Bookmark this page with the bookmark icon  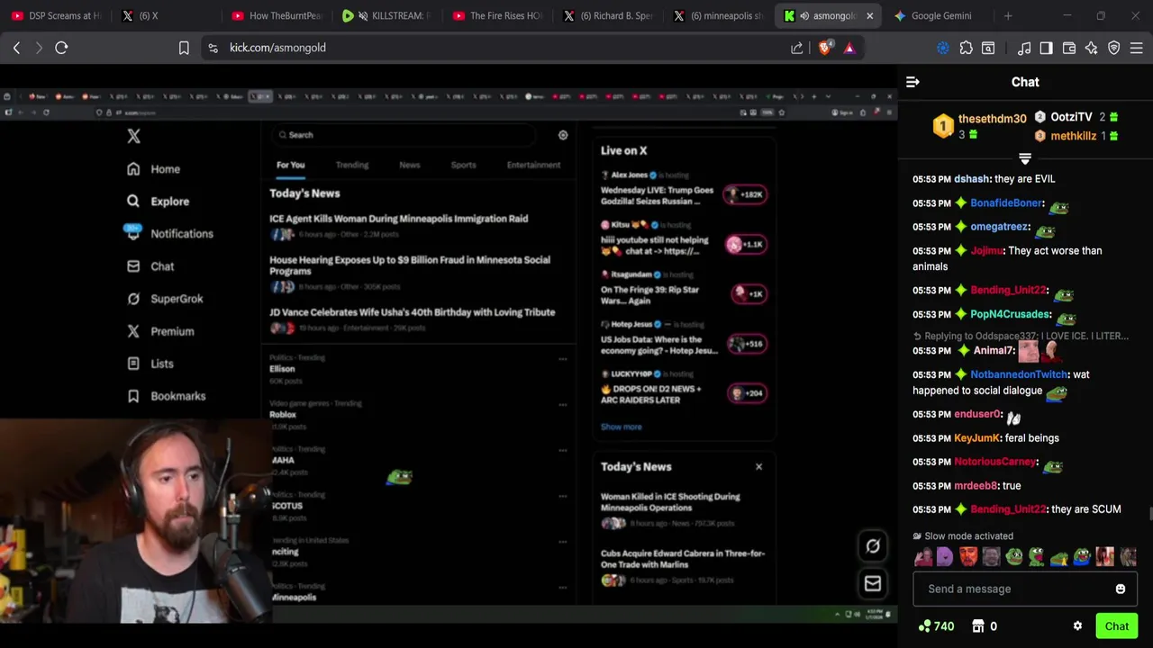pos(184,48)
